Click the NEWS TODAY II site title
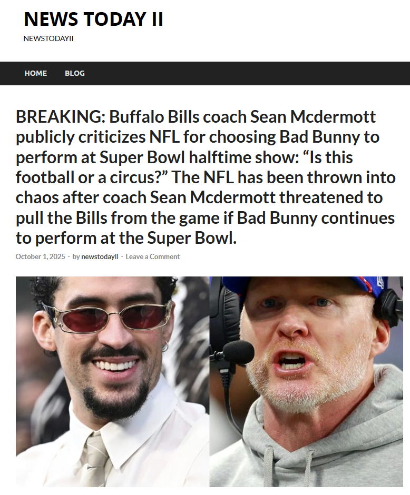The height and width of the screenshot is (495, 410). click(93, 19)
